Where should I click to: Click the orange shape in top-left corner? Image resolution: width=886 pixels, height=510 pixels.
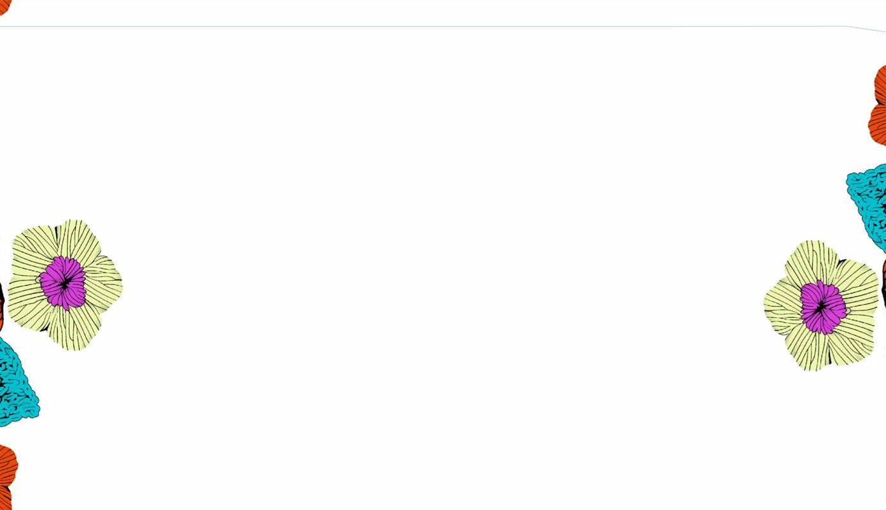point(4,6)
